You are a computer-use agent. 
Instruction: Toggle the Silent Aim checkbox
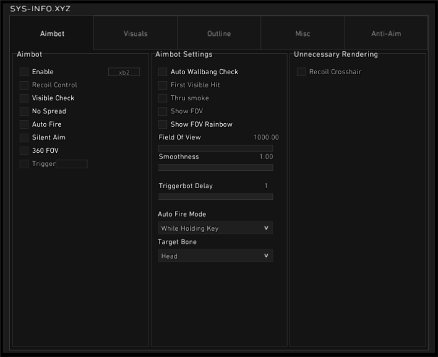click(24, 137)
